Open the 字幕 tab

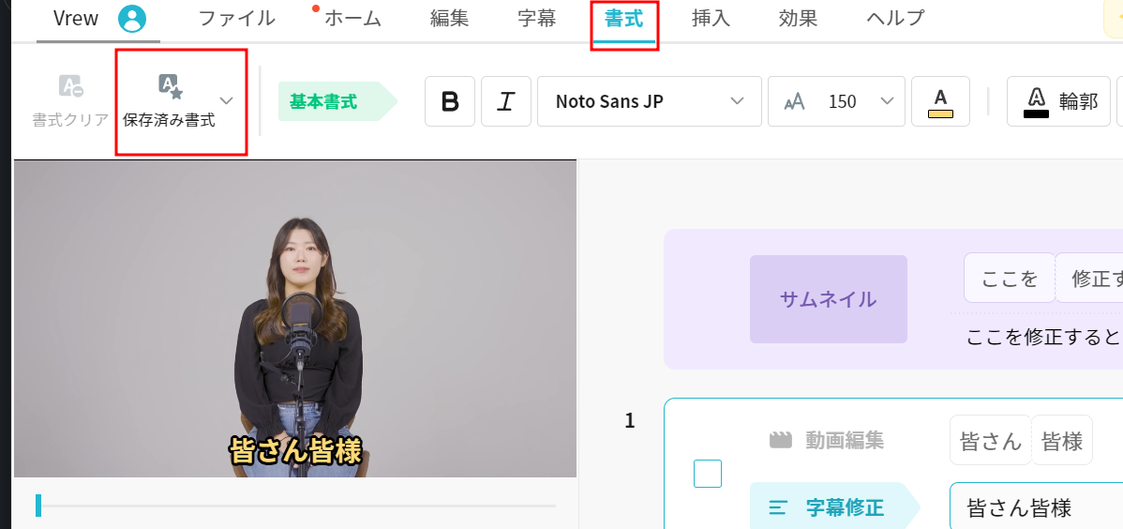[536, 19]
